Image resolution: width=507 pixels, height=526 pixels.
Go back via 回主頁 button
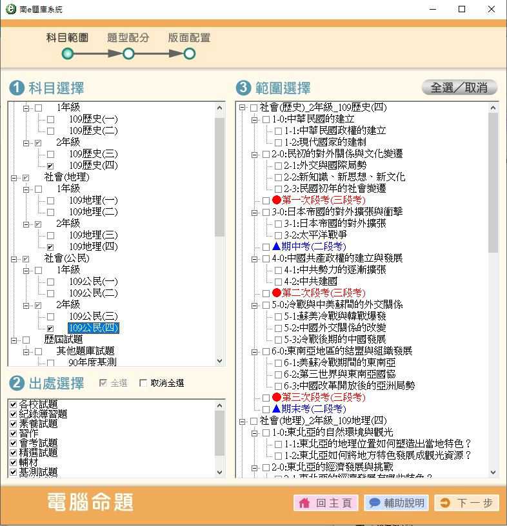(326, 503)
